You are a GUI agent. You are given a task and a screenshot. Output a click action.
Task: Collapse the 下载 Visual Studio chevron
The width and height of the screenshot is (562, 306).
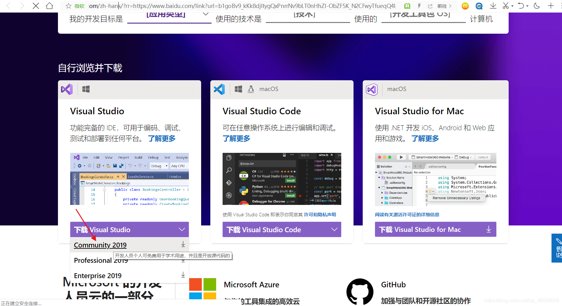pyautogui.click(x=182, y=229)
